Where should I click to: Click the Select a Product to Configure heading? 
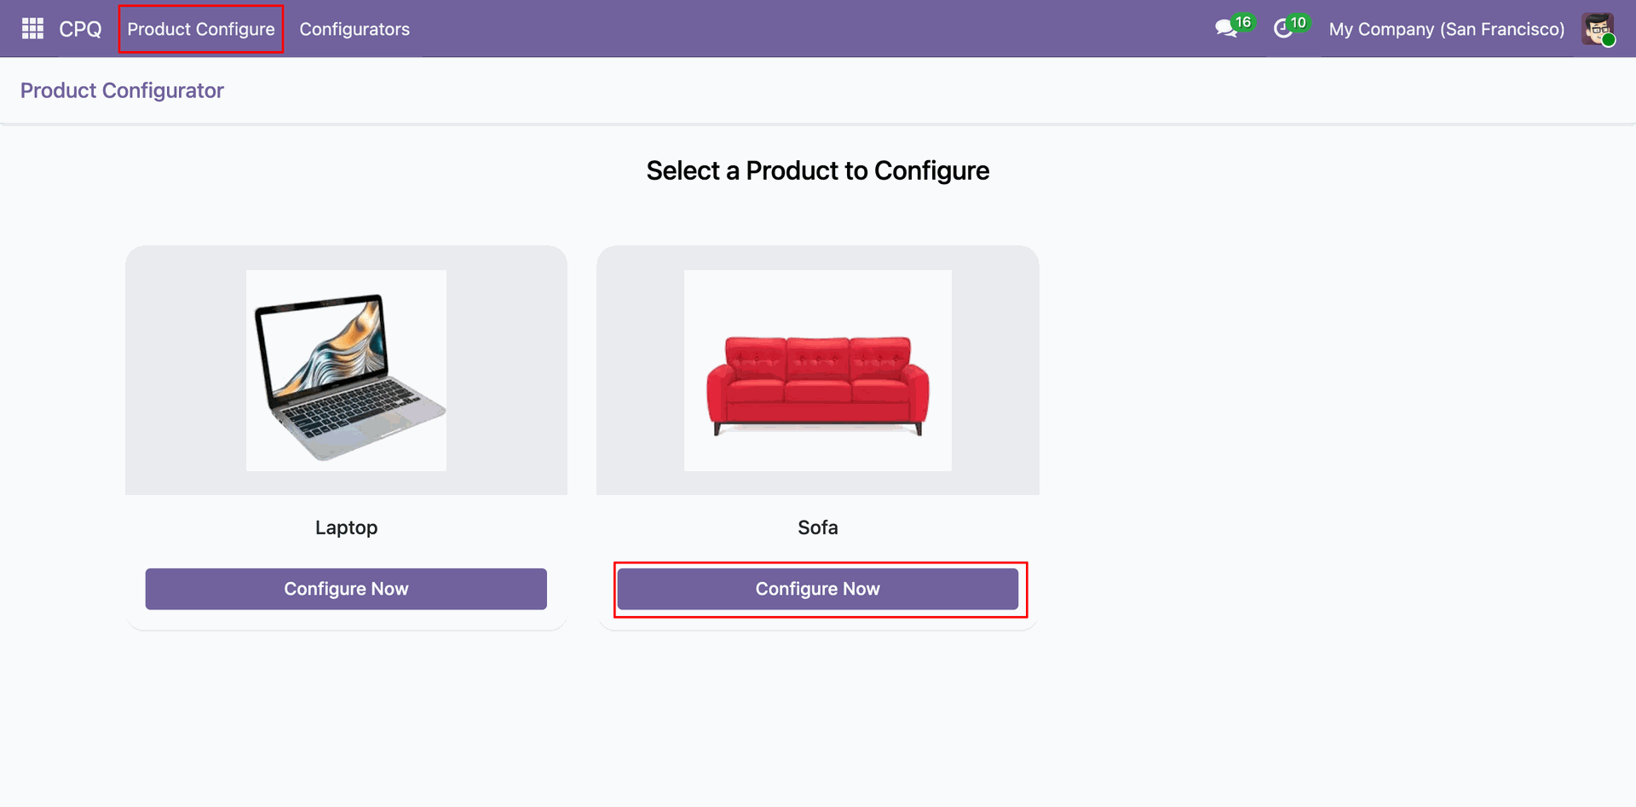818,170
